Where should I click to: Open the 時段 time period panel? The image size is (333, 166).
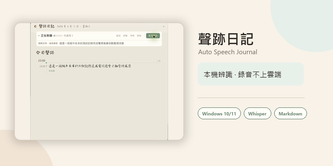coord(139,36)
